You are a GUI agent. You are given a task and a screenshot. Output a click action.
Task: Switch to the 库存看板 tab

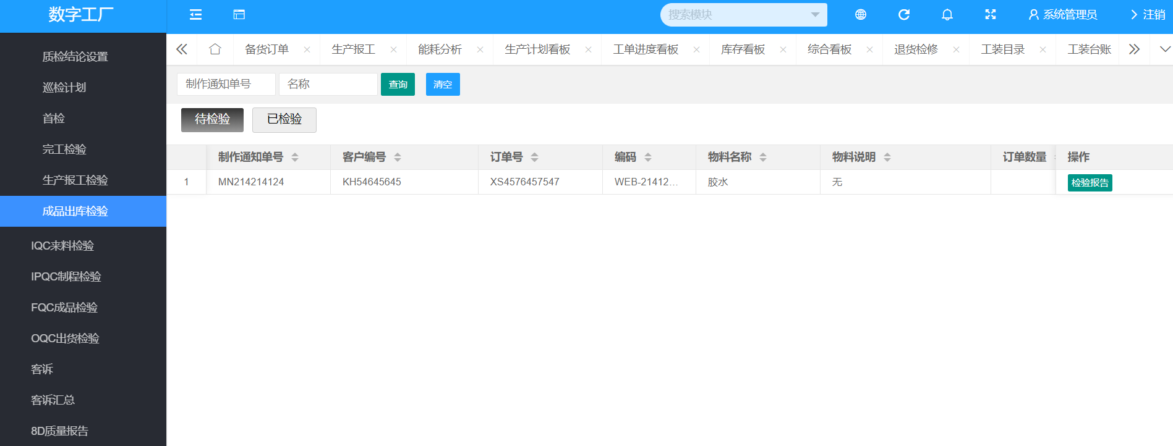click(x=743, y=49)
